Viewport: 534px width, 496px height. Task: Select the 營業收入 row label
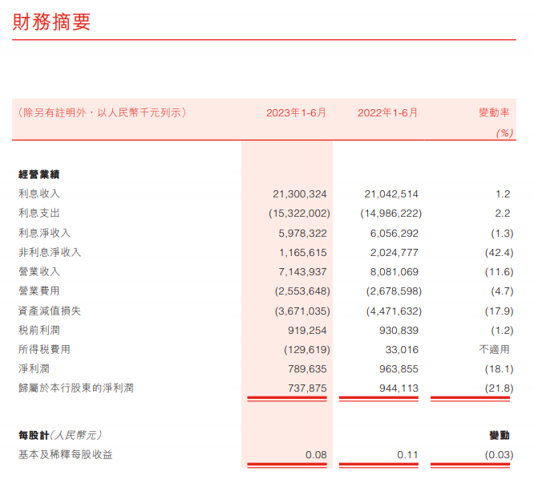click(x=38, y=272)
